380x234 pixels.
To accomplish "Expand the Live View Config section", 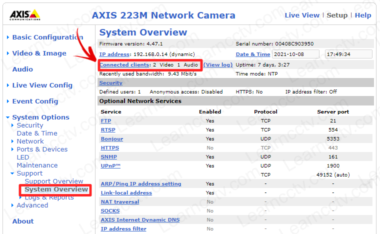I will (x=42, y=85).
